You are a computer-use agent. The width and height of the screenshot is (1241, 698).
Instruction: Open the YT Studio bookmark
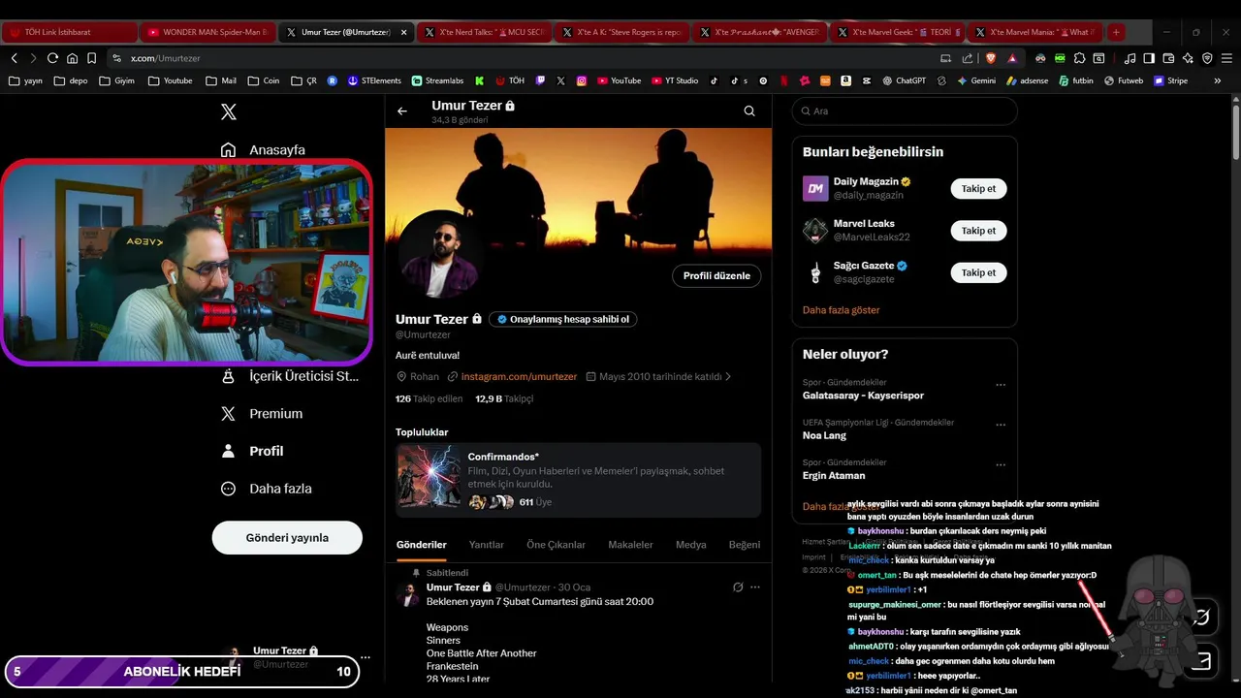tap(674, 80)
